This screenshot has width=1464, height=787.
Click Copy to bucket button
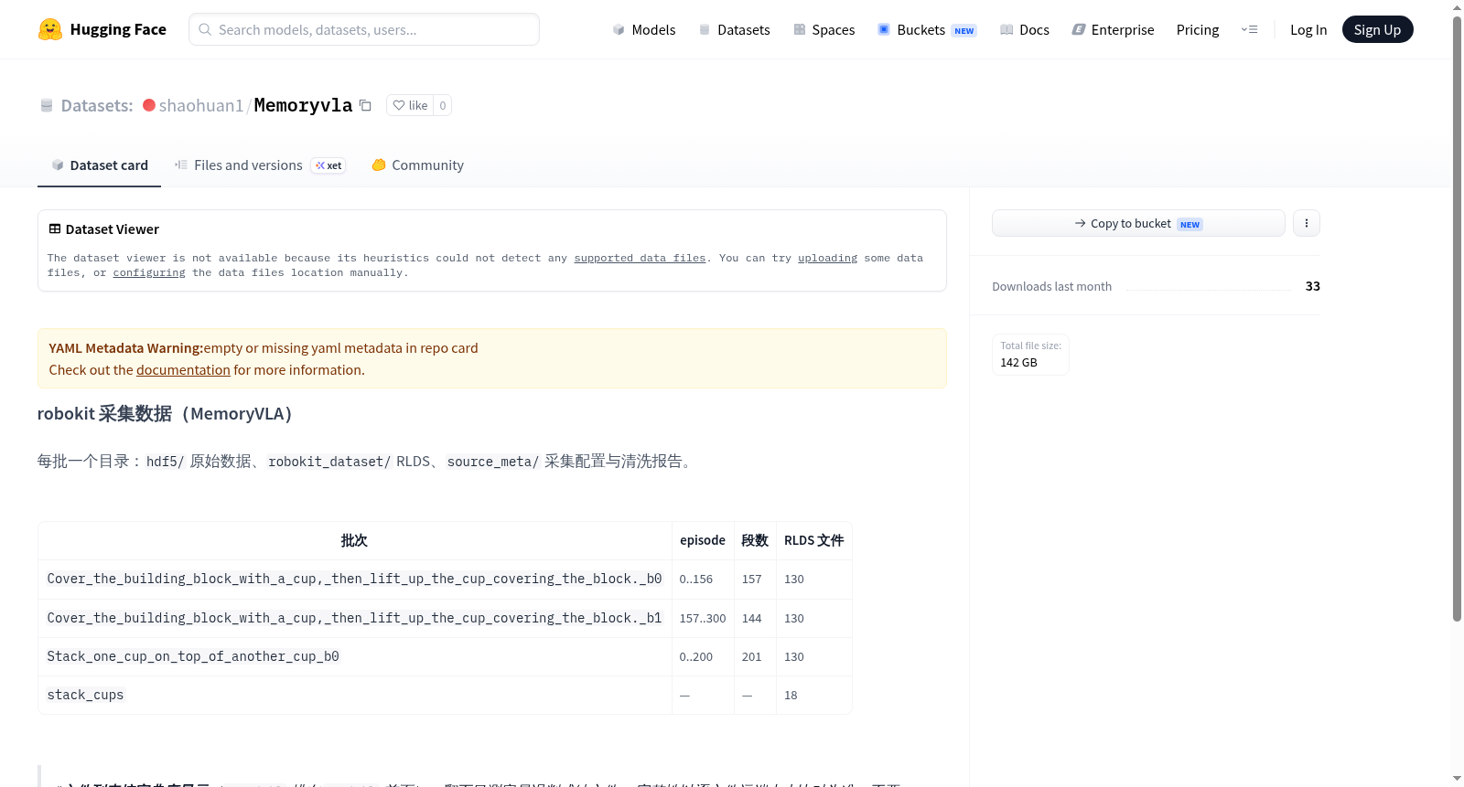coord(1138,223)
